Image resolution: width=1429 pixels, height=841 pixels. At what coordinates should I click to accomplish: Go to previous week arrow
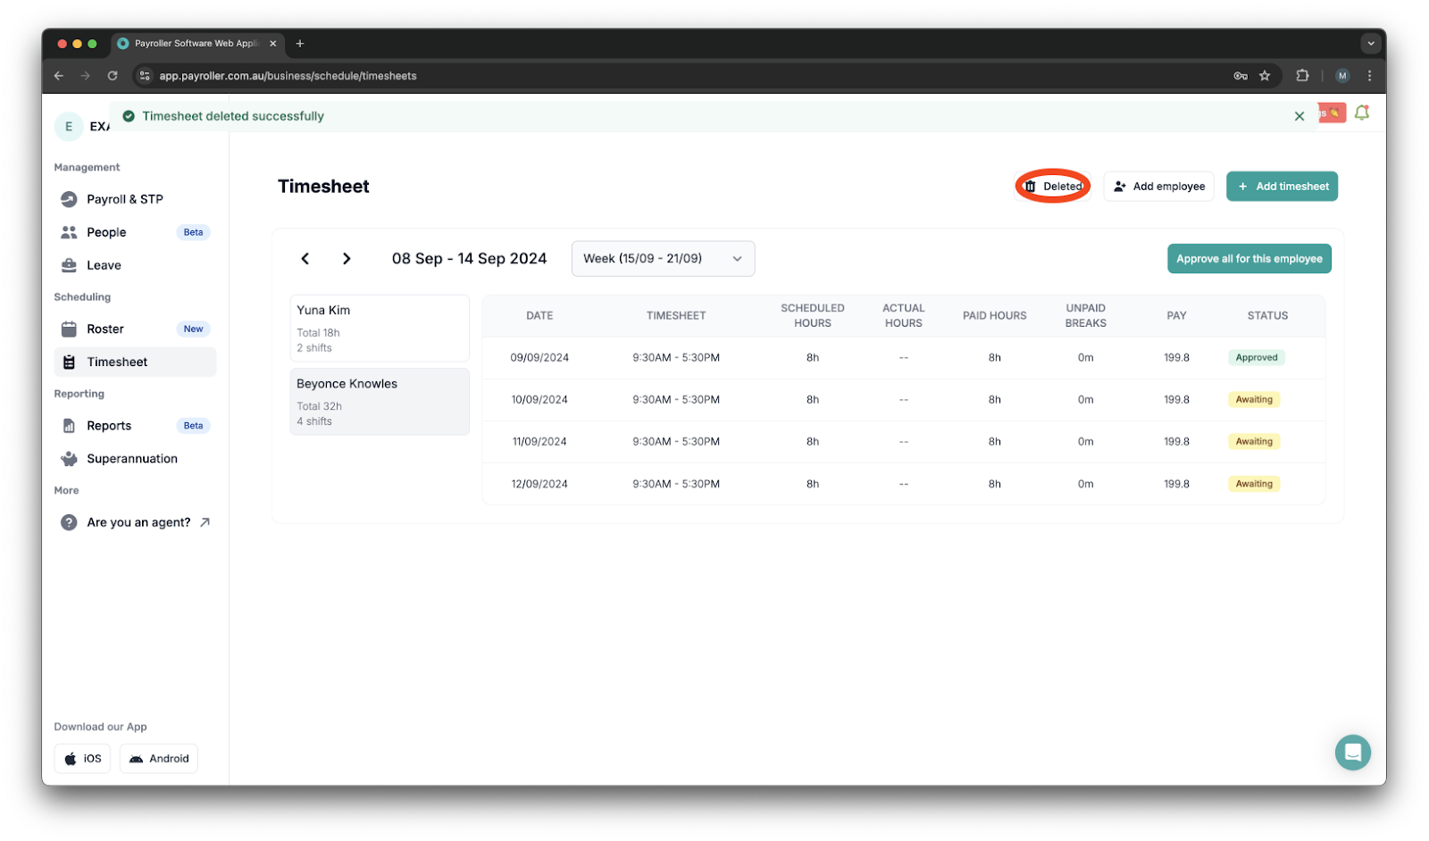305,259
